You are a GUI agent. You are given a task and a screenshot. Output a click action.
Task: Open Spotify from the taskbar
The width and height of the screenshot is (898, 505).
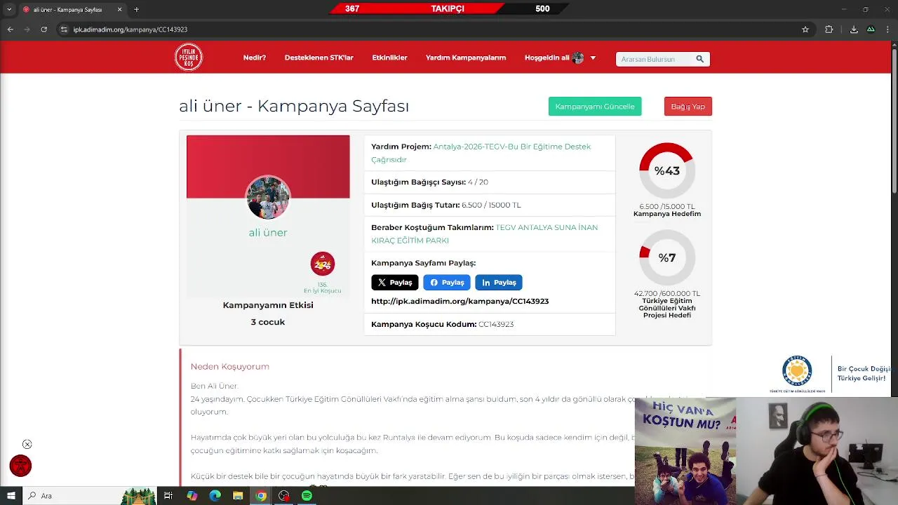point(307,496)
